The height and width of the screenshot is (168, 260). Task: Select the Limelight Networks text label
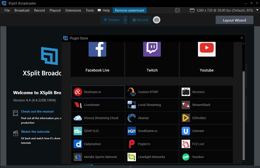[x=152, y=157]
